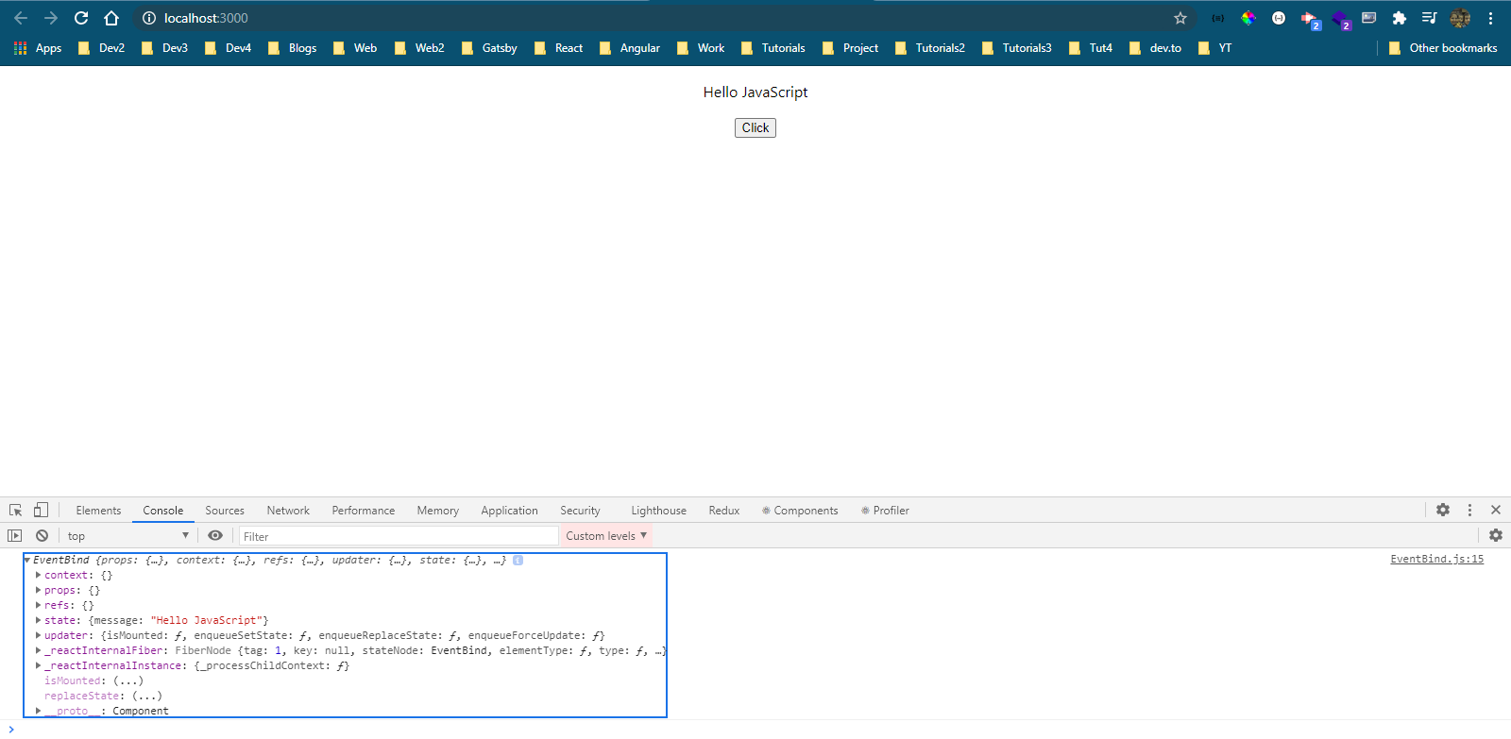This screenshot has width=1511, height=739.
Task: Click the page's Click button
Action: 755,127
